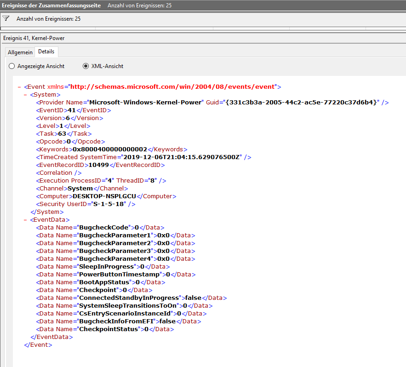This screenshot has width=406, height=367.
Task: Click the Version 6 line
Action: [69, 118]
